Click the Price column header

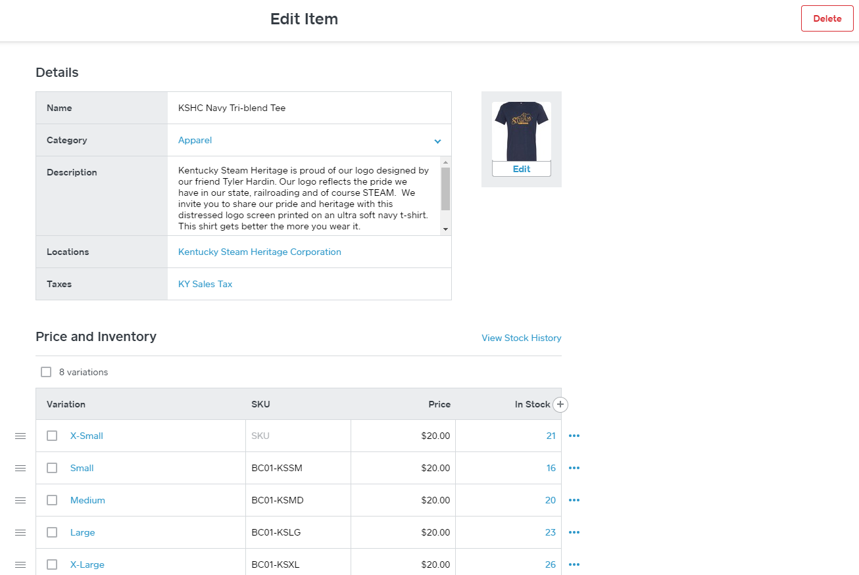(439, 404)
